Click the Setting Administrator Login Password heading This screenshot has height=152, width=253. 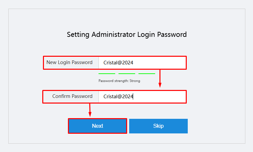127,35
